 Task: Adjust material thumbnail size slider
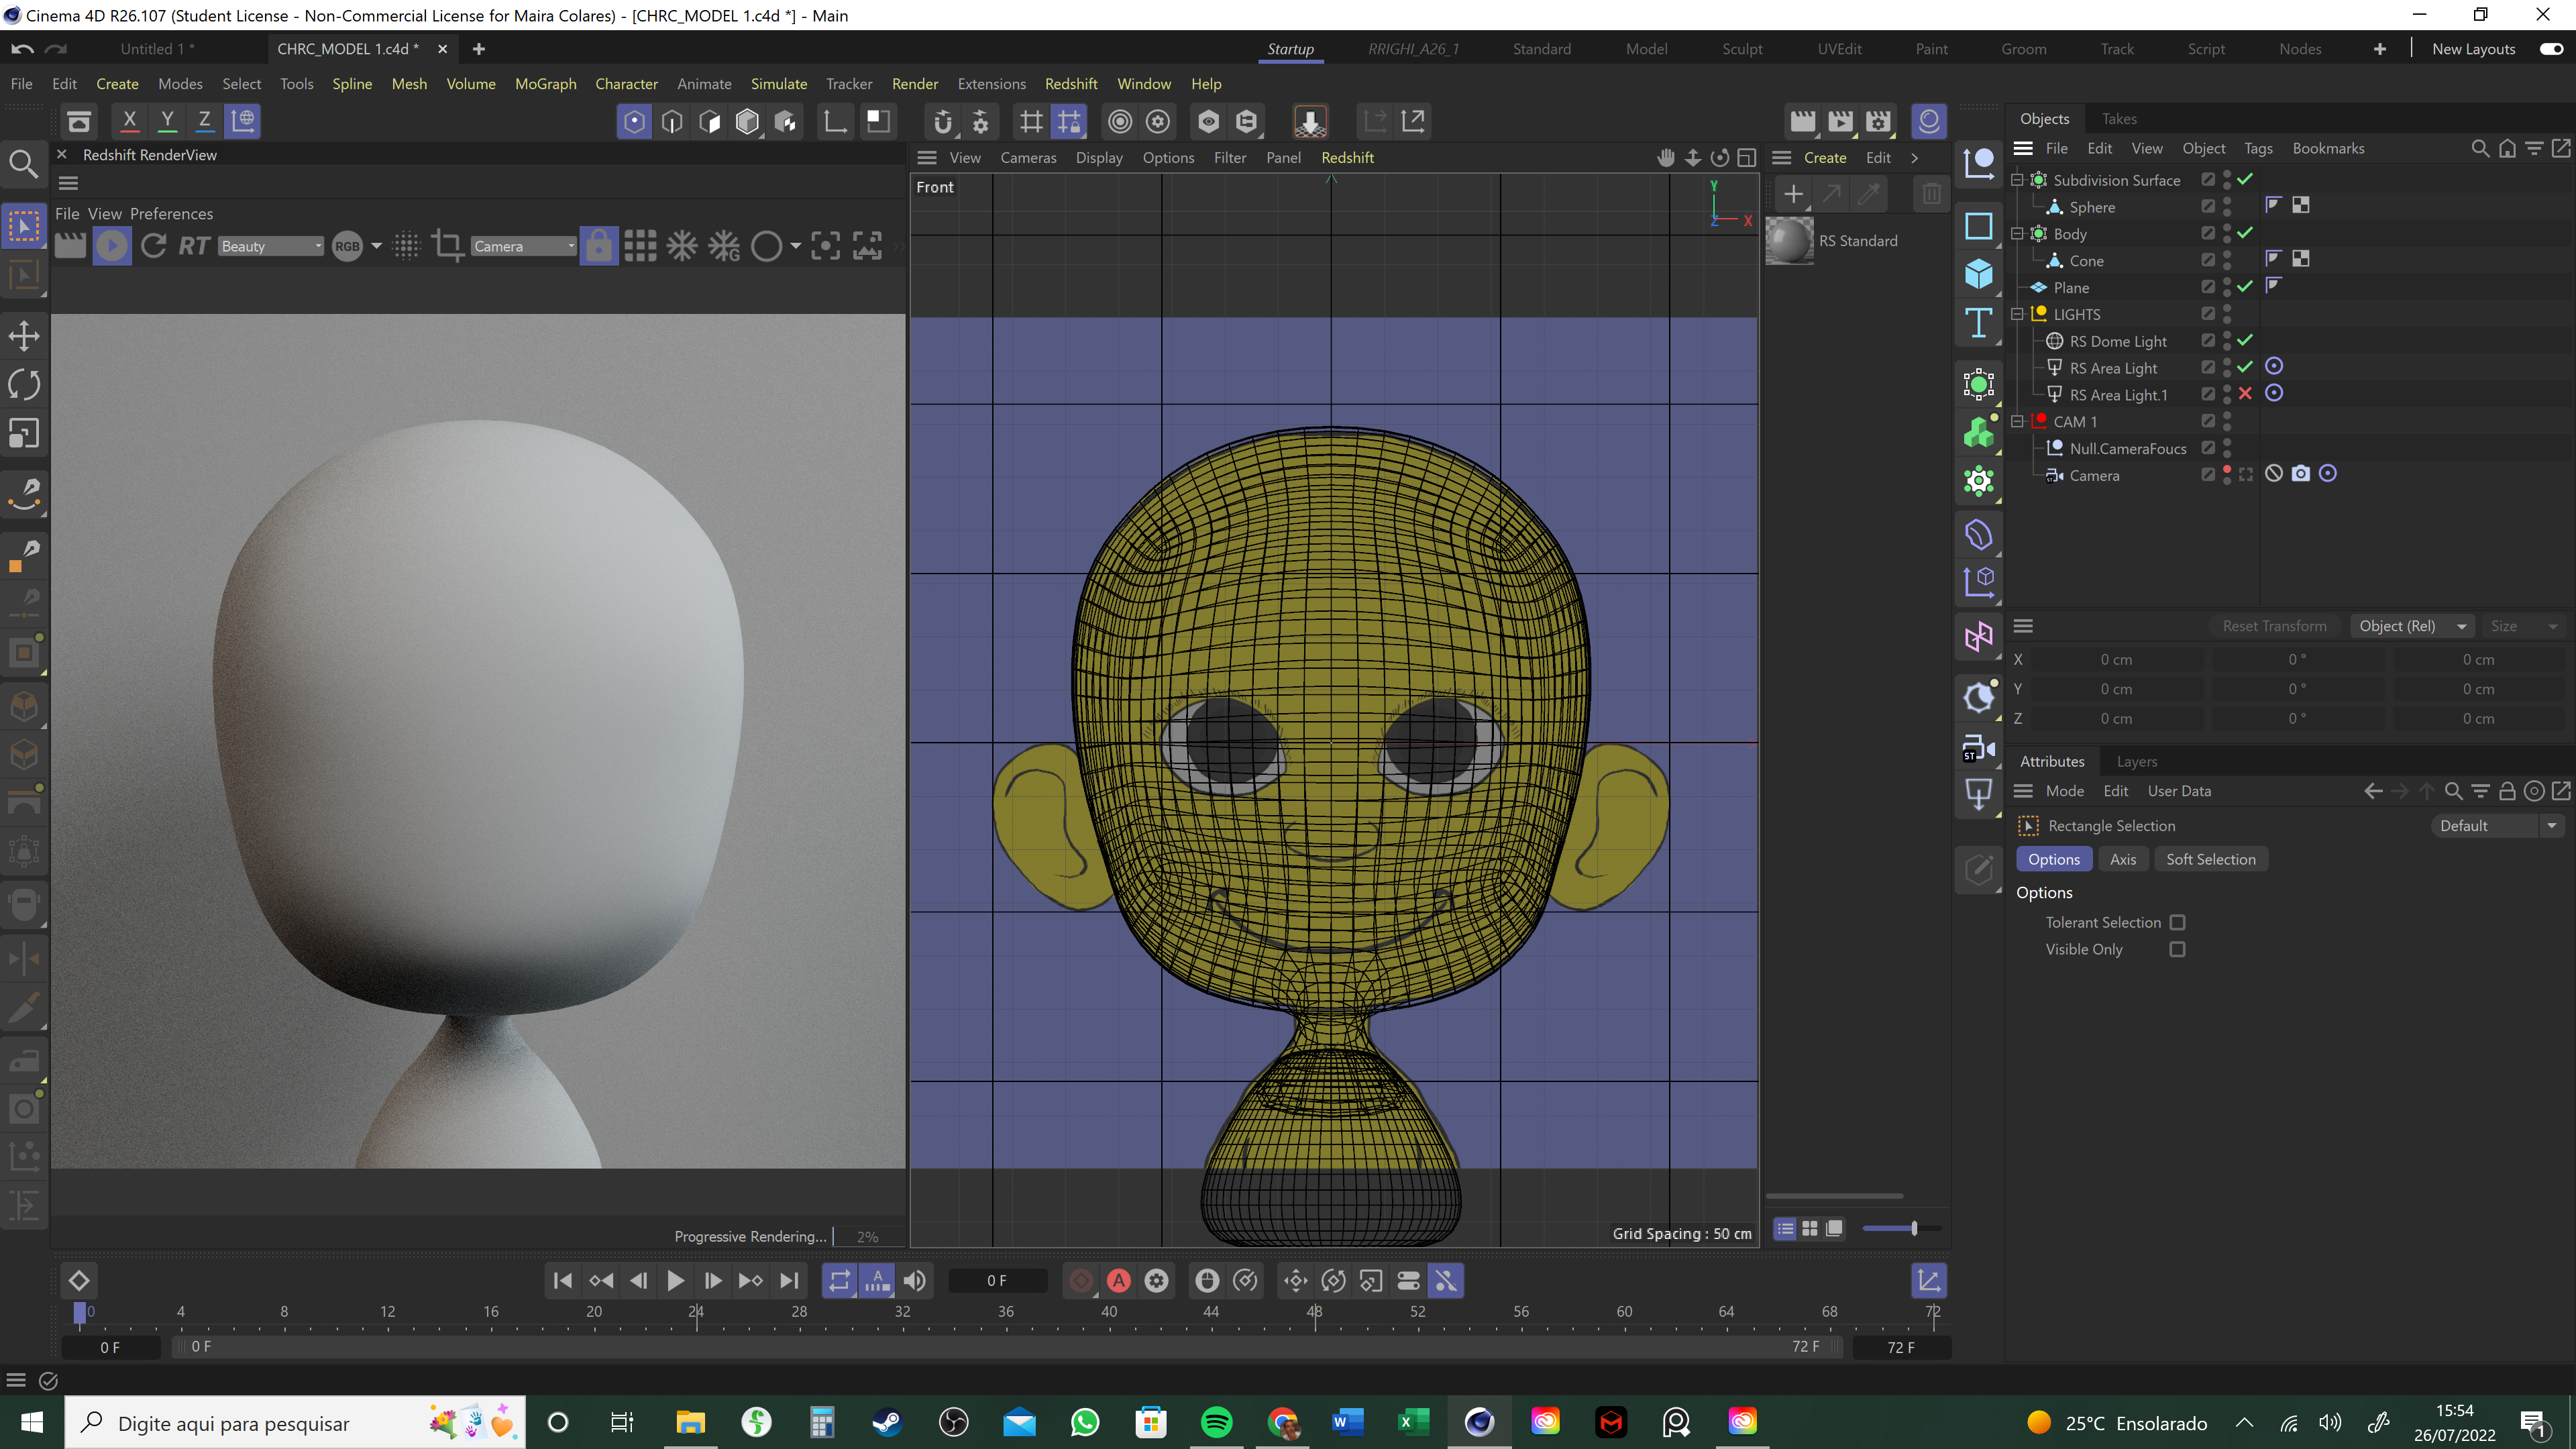(1913, 1228)
